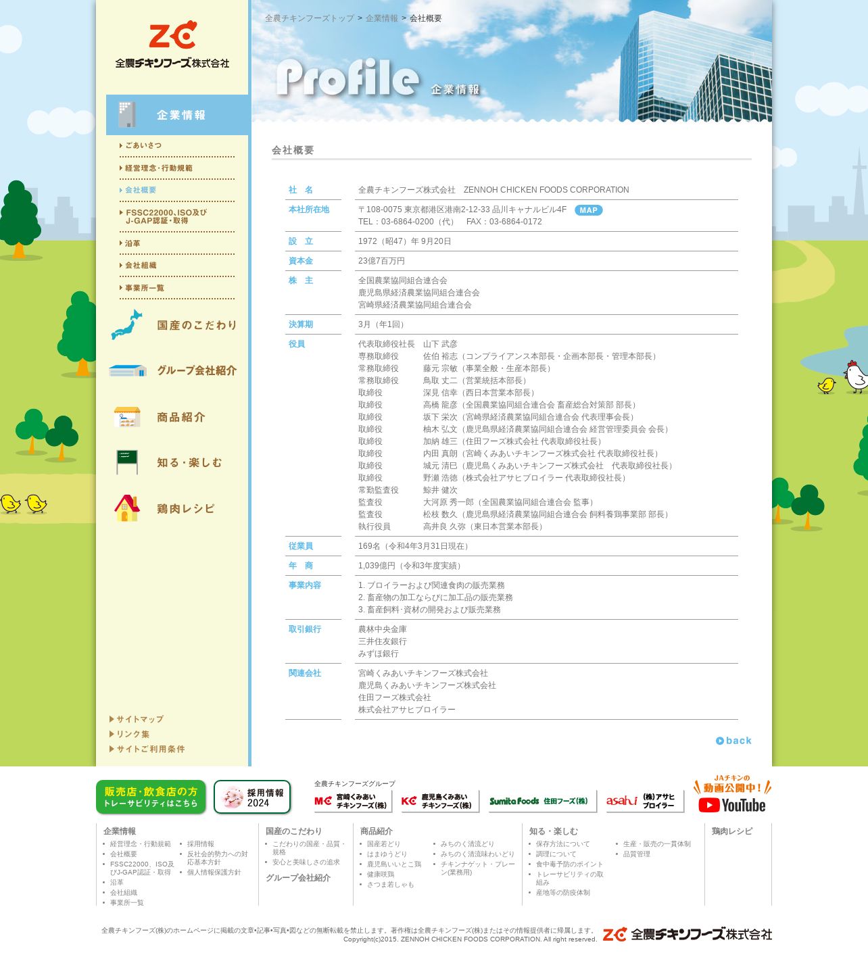Viewport: 868px width, 957px height.
Task: Open 会社組織 in the sidebar
Action: click(139, 266)
